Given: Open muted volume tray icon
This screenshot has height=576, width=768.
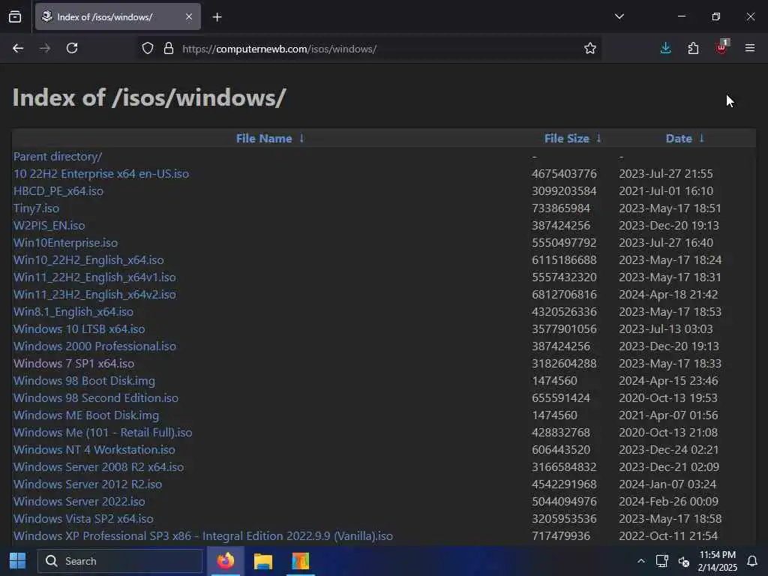Looking at the screenshot, I should click(684, 561).
